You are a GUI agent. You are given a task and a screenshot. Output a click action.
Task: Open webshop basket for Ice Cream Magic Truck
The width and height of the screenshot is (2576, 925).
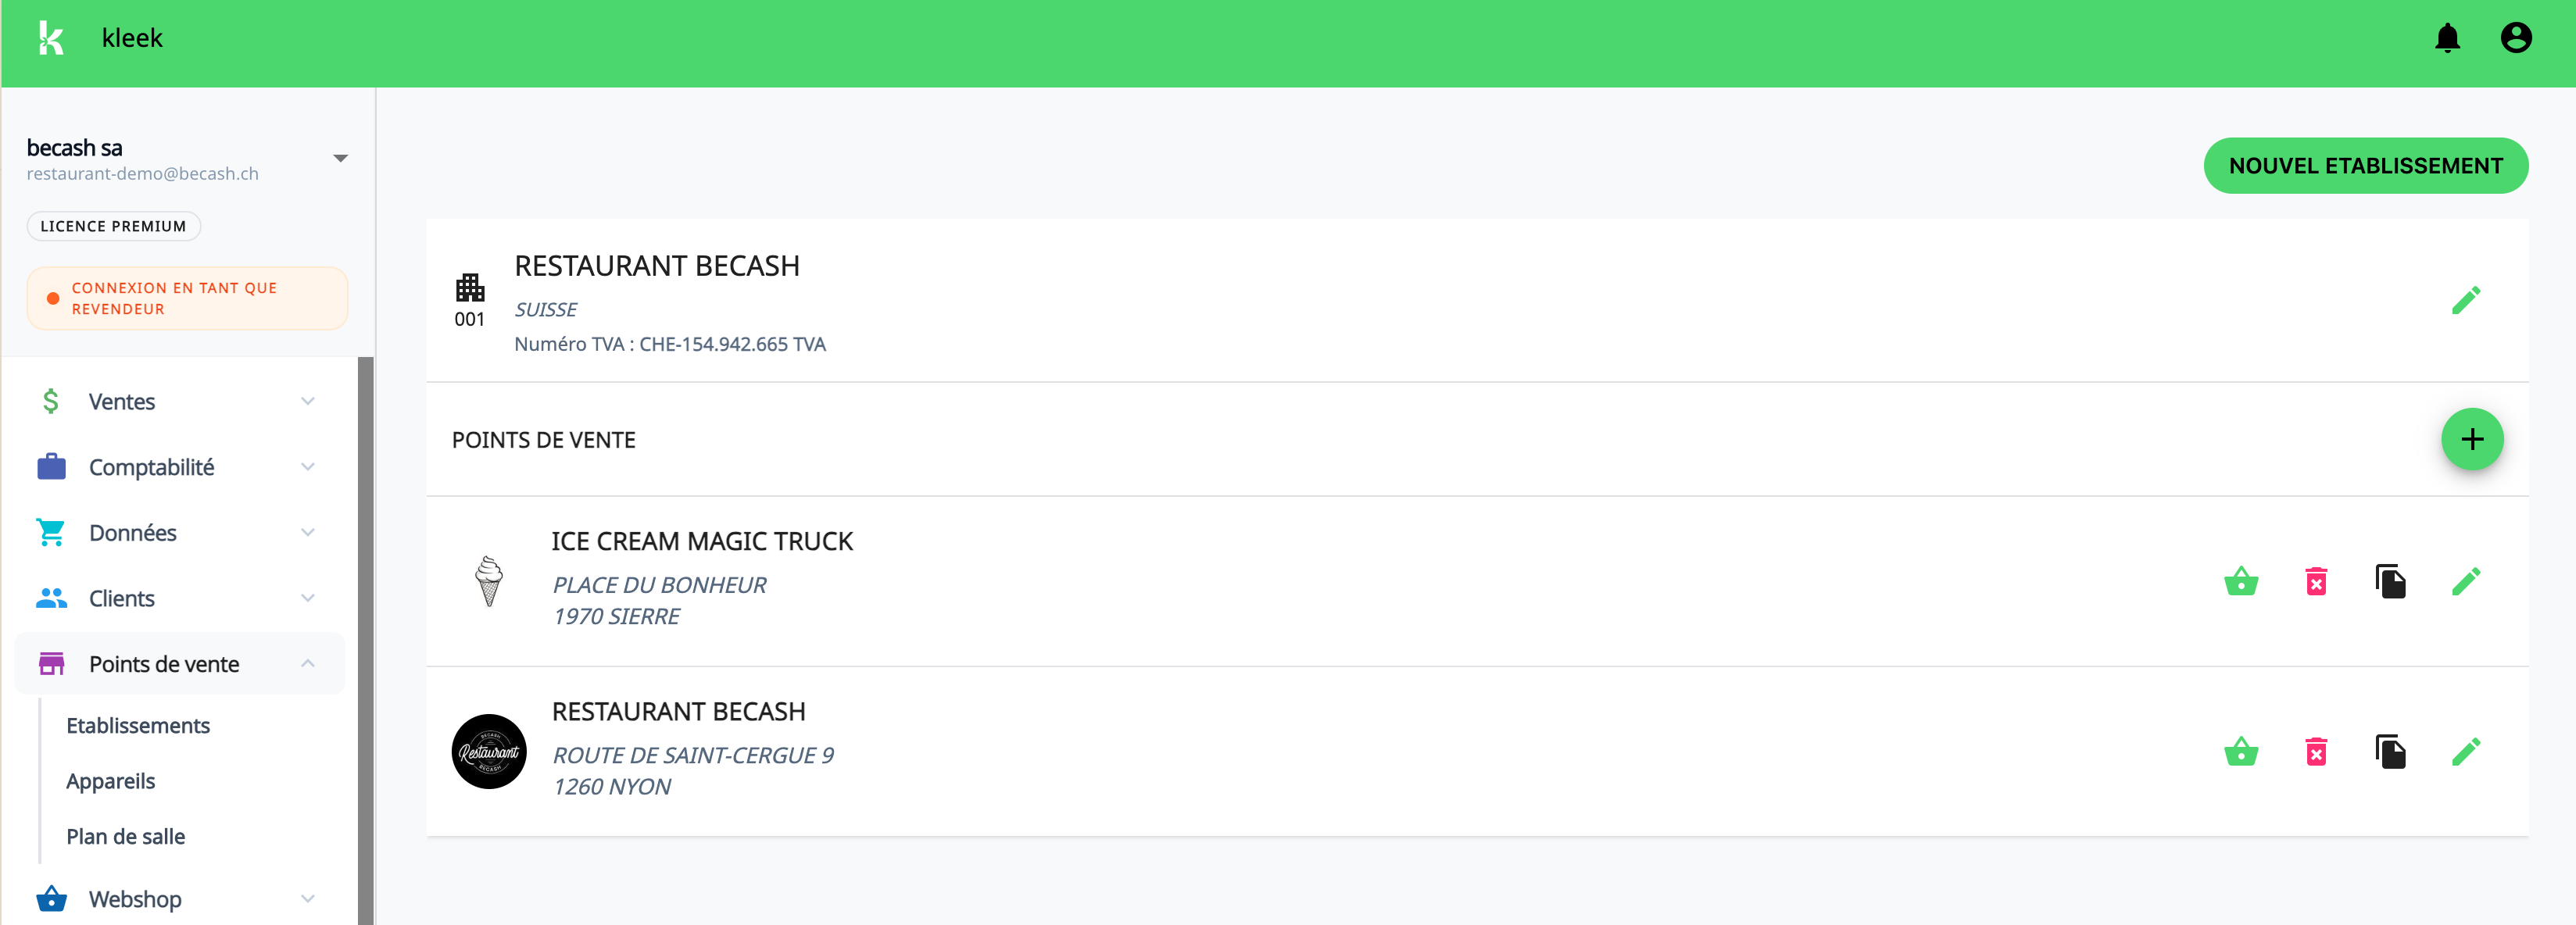pos(2241,581)
